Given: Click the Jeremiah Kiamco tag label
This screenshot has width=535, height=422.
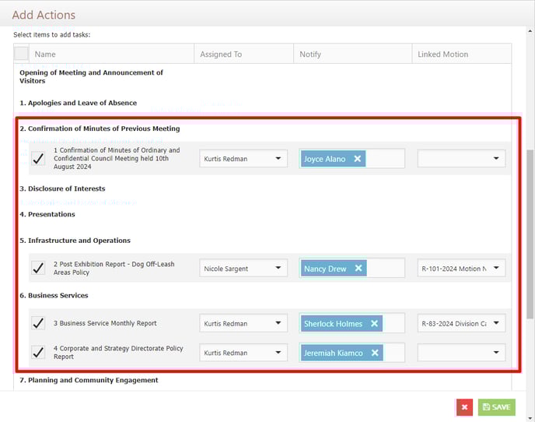Looking at the screenshot, I should [334, 353].
